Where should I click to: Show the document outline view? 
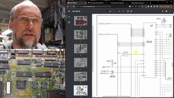[x=69, y=22]
